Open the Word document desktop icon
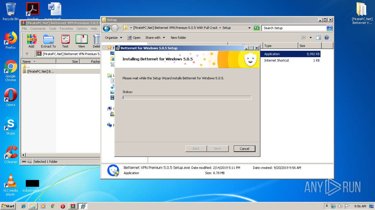375x210 pixels. 55,11
